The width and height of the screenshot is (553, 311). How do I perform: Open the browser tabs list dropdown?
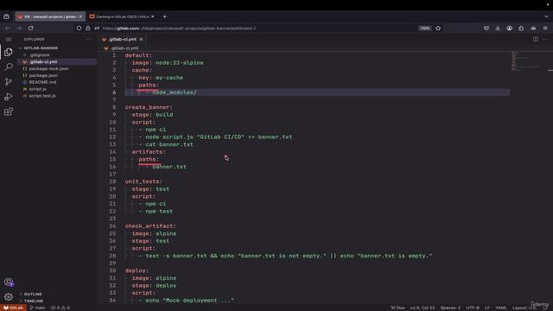tap(546, 16)
